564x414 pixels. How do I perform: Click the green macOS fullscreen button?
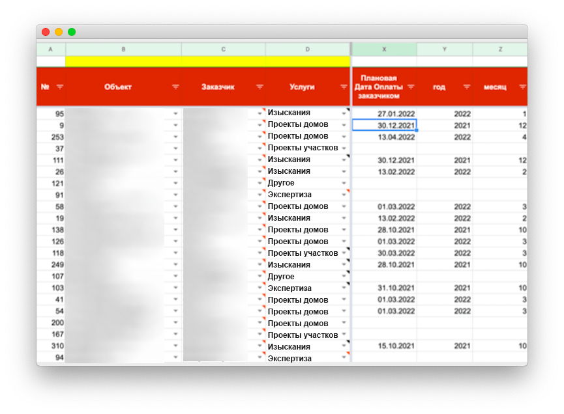[72, 32]
